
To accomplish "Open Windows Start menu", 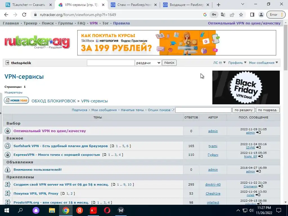I will click(x=6, y=210).
